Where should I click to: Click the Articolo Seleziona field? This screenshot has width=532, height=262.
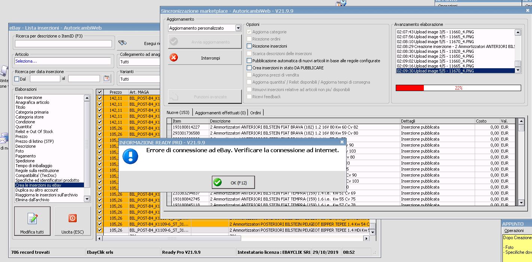coord(63,61)
